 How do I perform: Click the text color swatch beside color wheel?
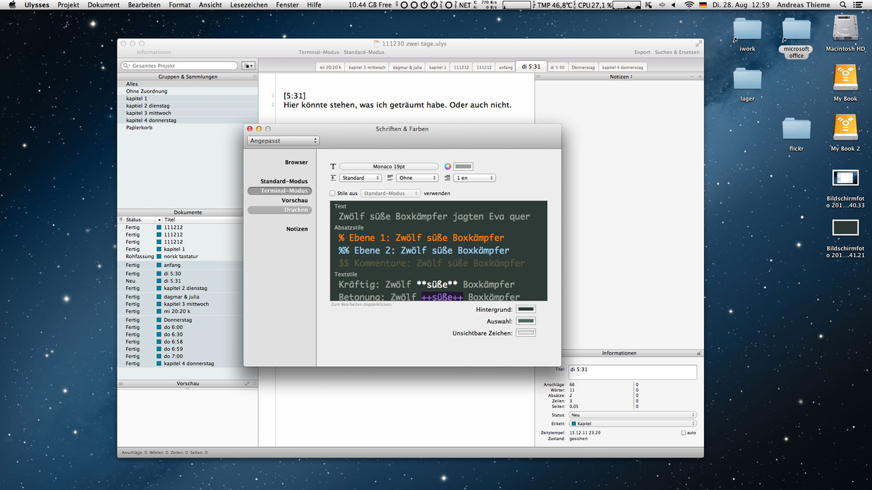463,167
